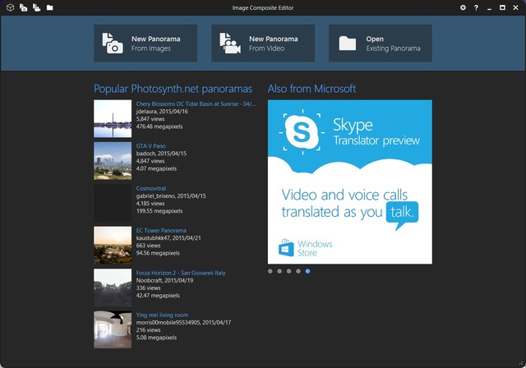Click '199.55 megapixels' text
The height and width of the screenshot is (368, 526).
[159, 211]
